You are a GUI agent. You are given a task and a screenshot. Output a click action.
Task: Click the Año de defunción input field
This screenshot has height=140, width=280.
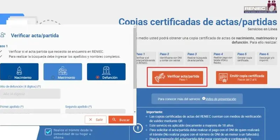30,94
